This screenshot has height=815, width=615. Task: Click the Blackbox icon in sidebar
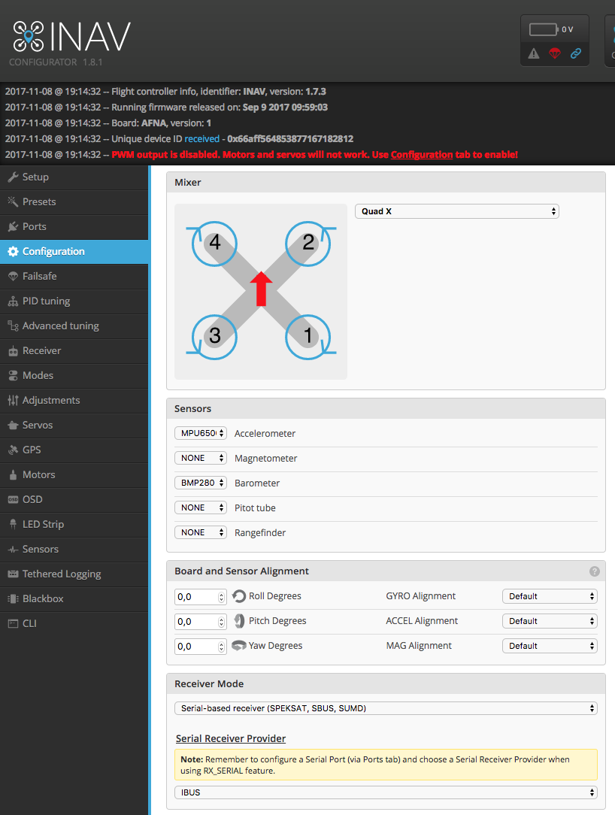tap(13, 598)
